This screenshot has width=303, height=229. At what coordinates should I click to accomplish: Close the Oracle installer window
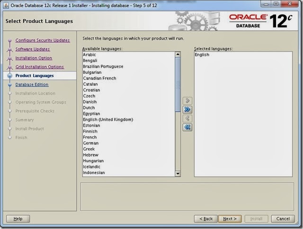pyautogui.click(x=290, y=4)
